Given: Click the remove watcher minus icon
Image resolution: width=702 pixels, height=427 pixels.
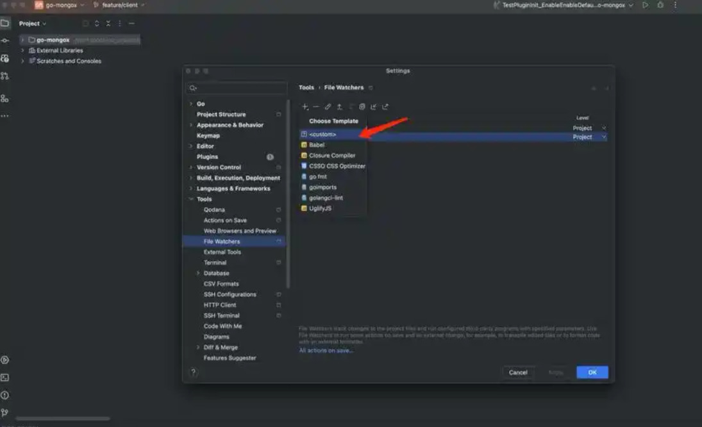Looking at the screenshot, I should click(316, 107).
